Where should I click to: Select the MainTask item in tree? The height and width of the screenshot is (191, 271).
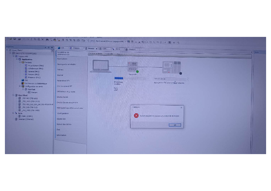tap(32, 89)
